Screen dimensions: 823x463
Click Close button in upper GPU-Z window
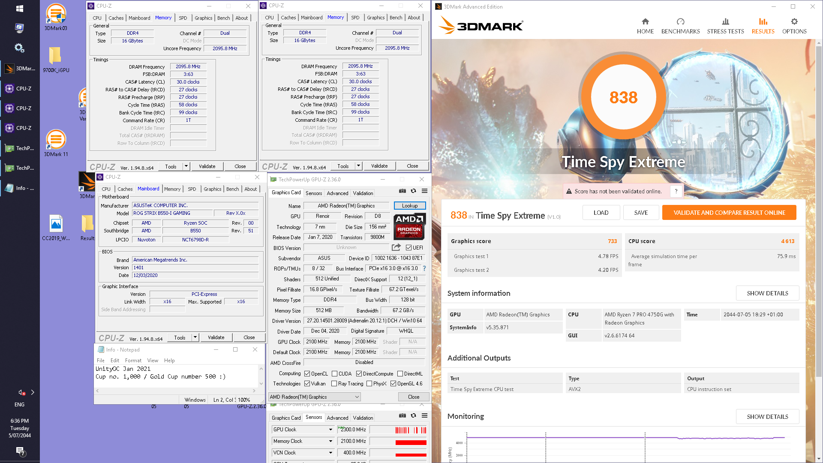[414, 397]
